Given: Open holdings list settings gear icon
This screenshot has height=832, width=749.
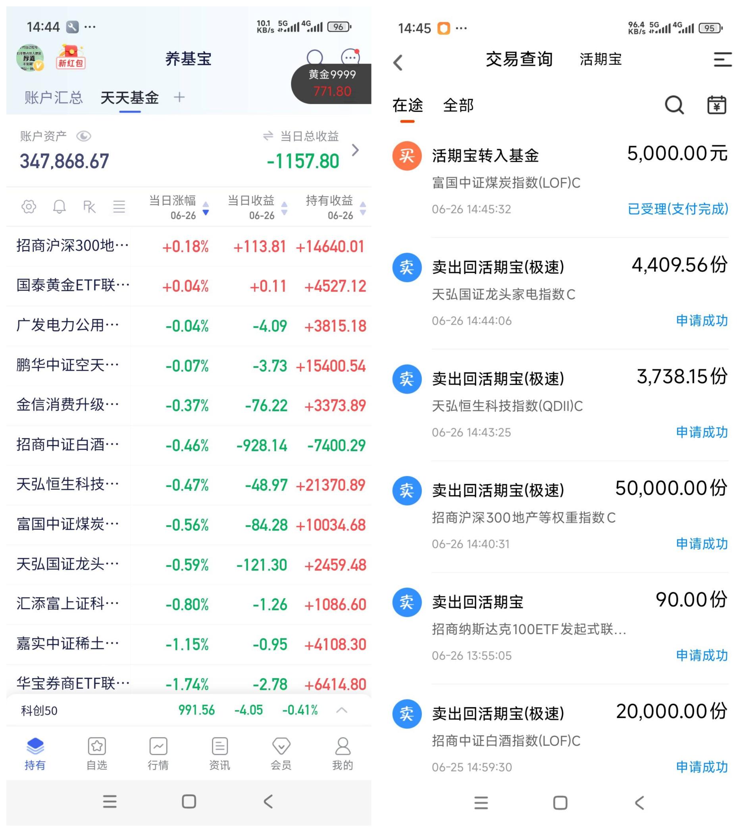Looking at the screenshot, I should click(x=29, y=206).
